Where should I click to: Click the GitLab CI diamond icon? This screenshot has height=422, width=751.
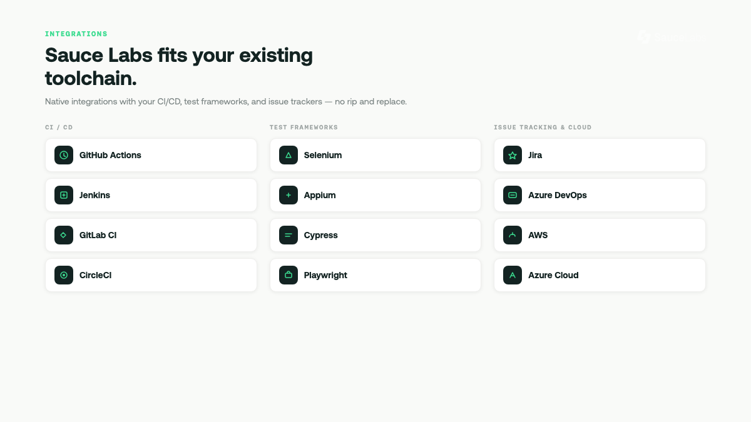64,235
